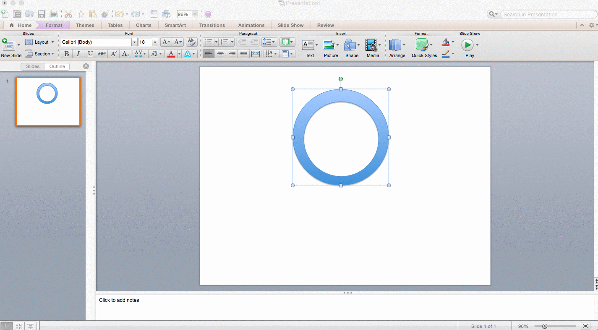This screenshot has width=598, height=330.
Task: Insert a Shape
Action: [352, 48]
